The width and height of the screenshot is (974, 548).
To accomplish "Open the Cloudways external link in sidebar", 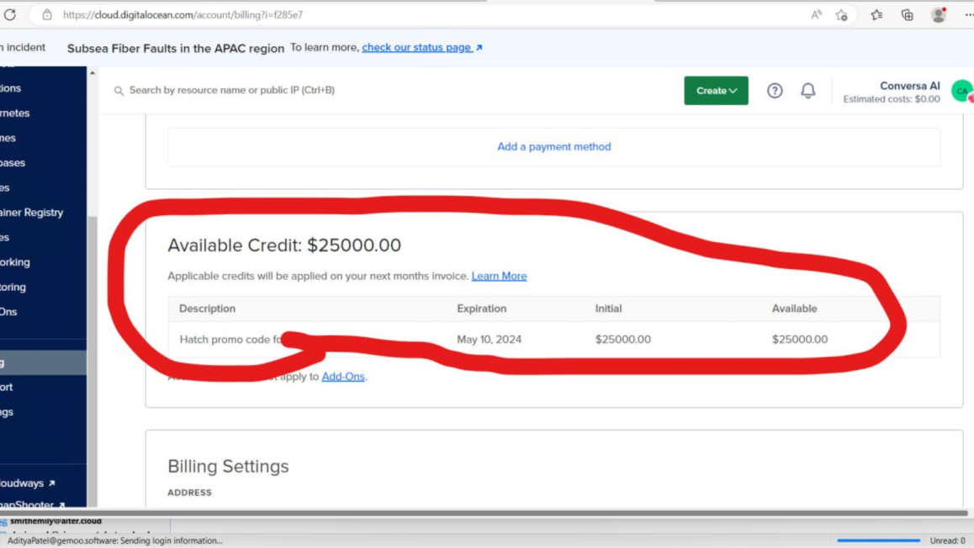I will tap(27, 482).
